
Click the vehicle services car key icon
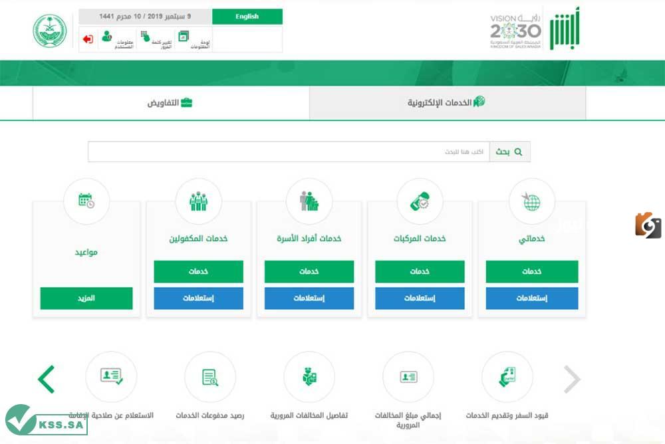(420, 201)
